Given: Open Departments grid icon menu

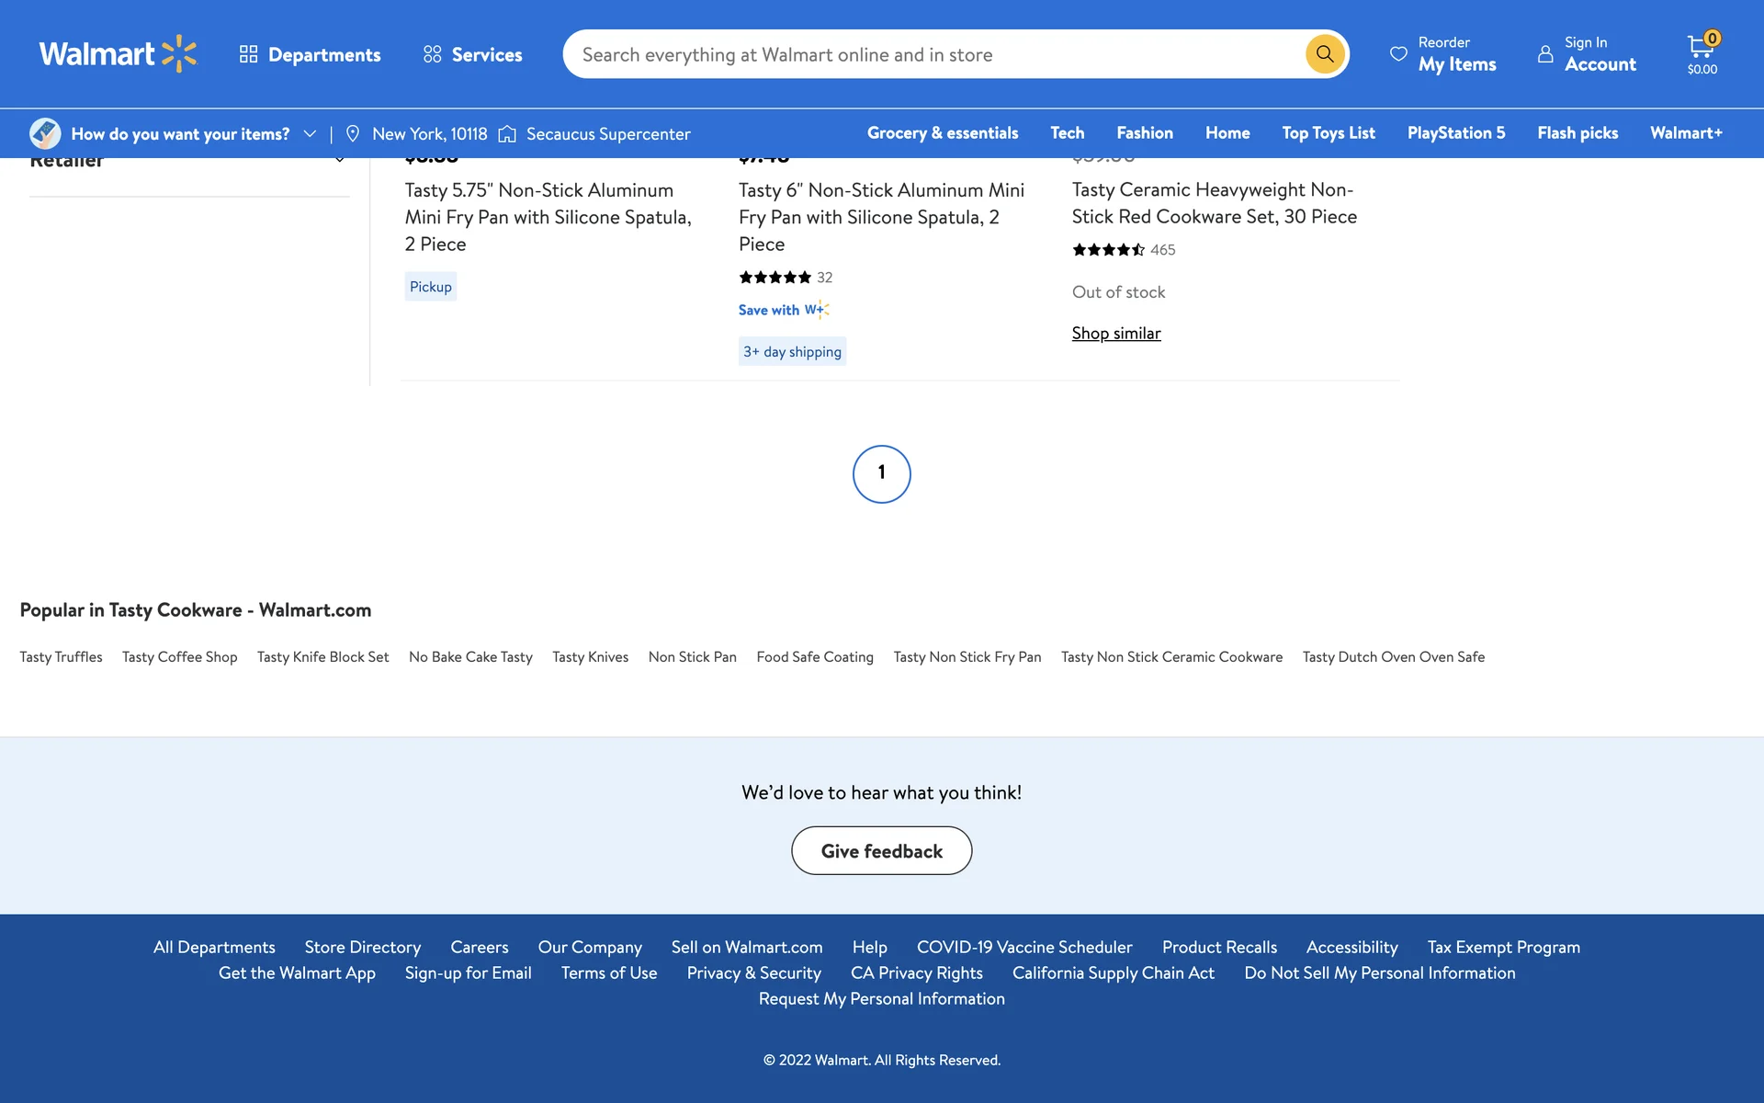Looking at the screenshot, I should 248,54.
